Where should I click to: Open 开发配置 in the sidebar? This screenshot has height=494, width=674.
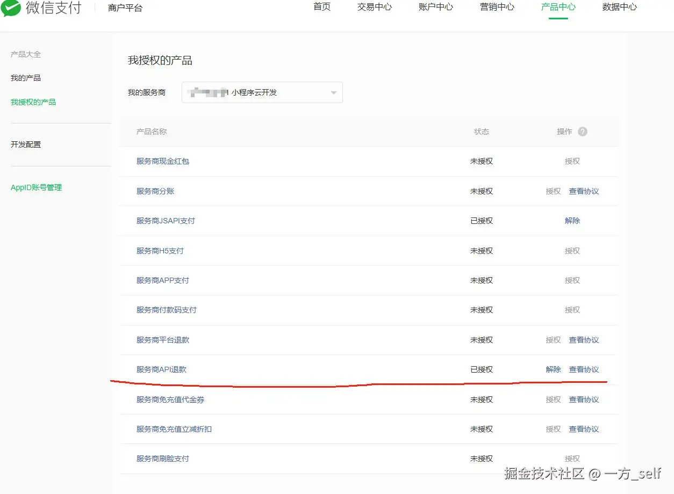(26, 144)
